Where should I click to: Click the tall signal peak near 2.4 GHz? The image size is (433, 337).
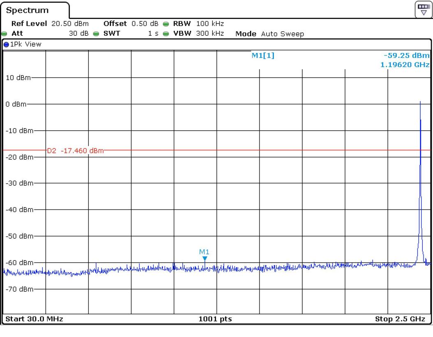[420, 182]
